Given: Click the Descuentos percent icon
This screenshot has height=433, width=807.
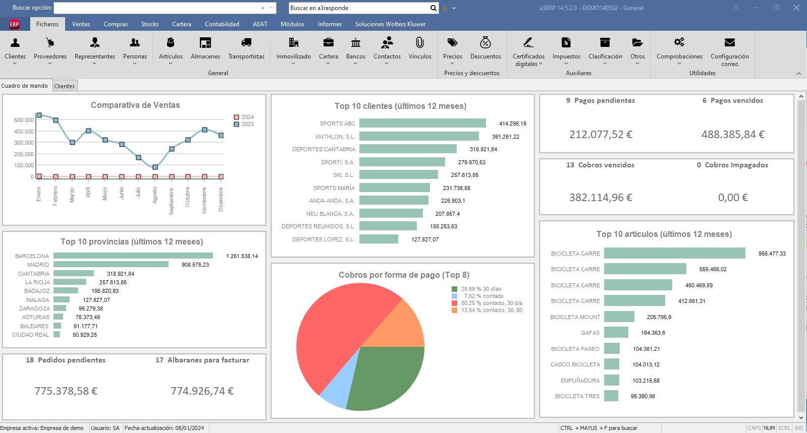Looking at the screenshot, I should (x=485, y=43).
